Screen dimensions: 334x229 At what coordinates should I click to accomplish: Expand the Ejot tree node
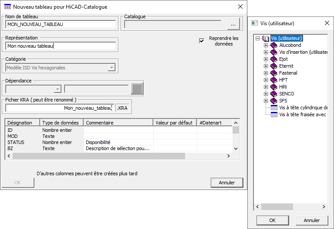266,59
